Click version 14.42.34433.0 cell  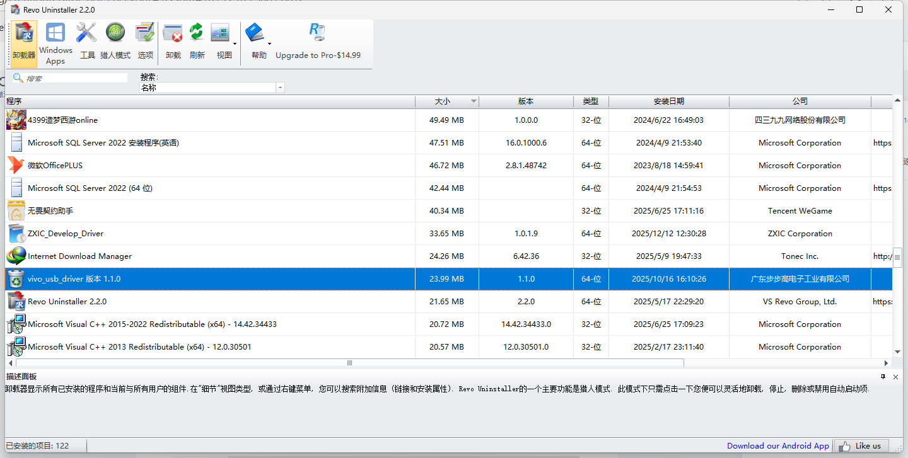pos(526,324)
